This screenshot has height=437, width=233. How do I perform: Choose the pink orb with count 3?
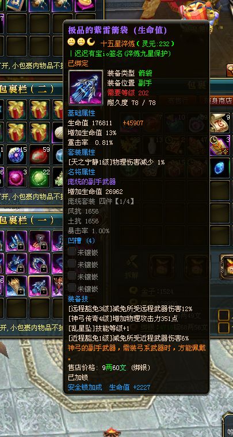click(x=17, y=177)
